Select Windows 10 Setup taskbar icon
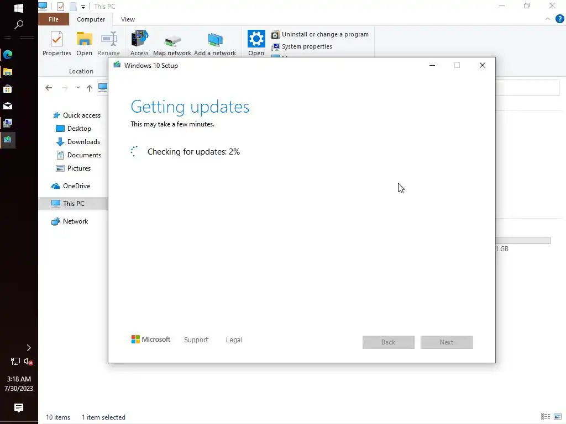This screenshot has width=566, height=424. click(x=8, y=140)
